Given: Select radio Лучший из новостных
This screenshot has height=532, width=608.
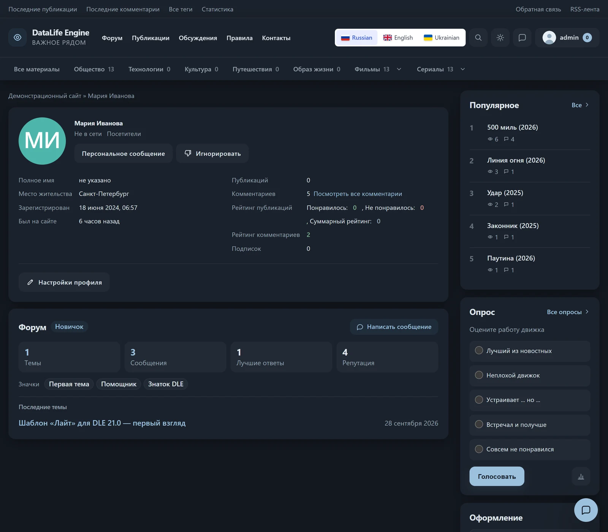Looking at the screenshot, I should 479,350.
